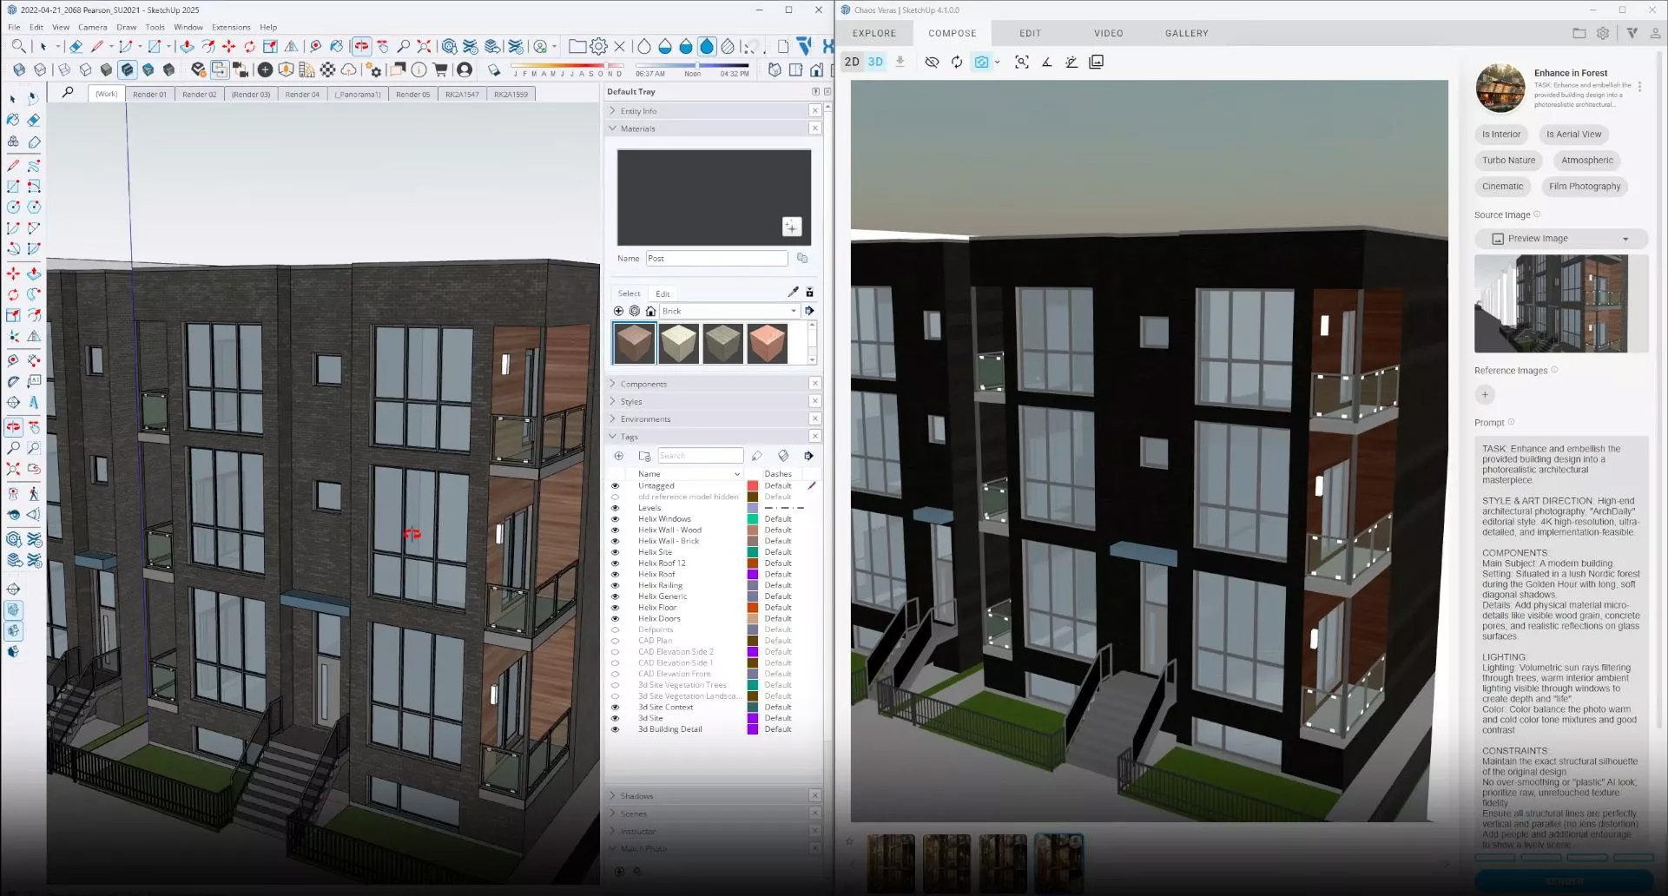Screen dimensions: 1668x896
Task: Click the material Name field containing Post
Action: [716, 259]
